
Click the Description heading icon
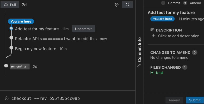152,30
